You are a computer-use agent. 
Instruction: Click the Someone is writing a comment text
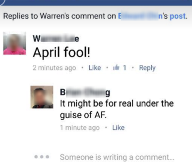[x=117, y=157]
